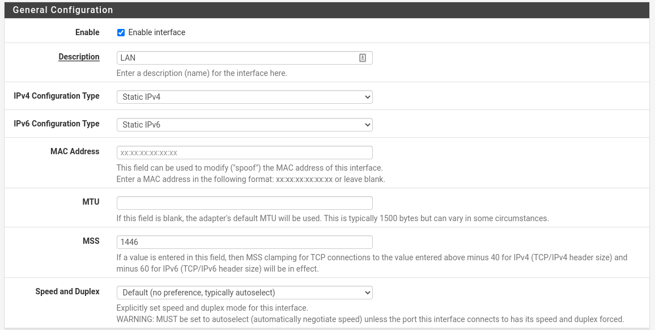Open the IPv4 Configuration Type dropdown
The height and width of the screenshot is (330, 655).
(244, 96)
